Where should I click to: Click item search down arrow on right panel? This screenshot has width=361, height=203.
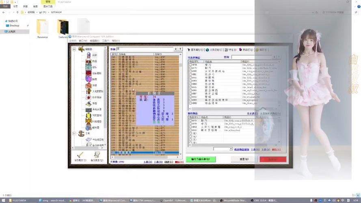tap(275, 57)
